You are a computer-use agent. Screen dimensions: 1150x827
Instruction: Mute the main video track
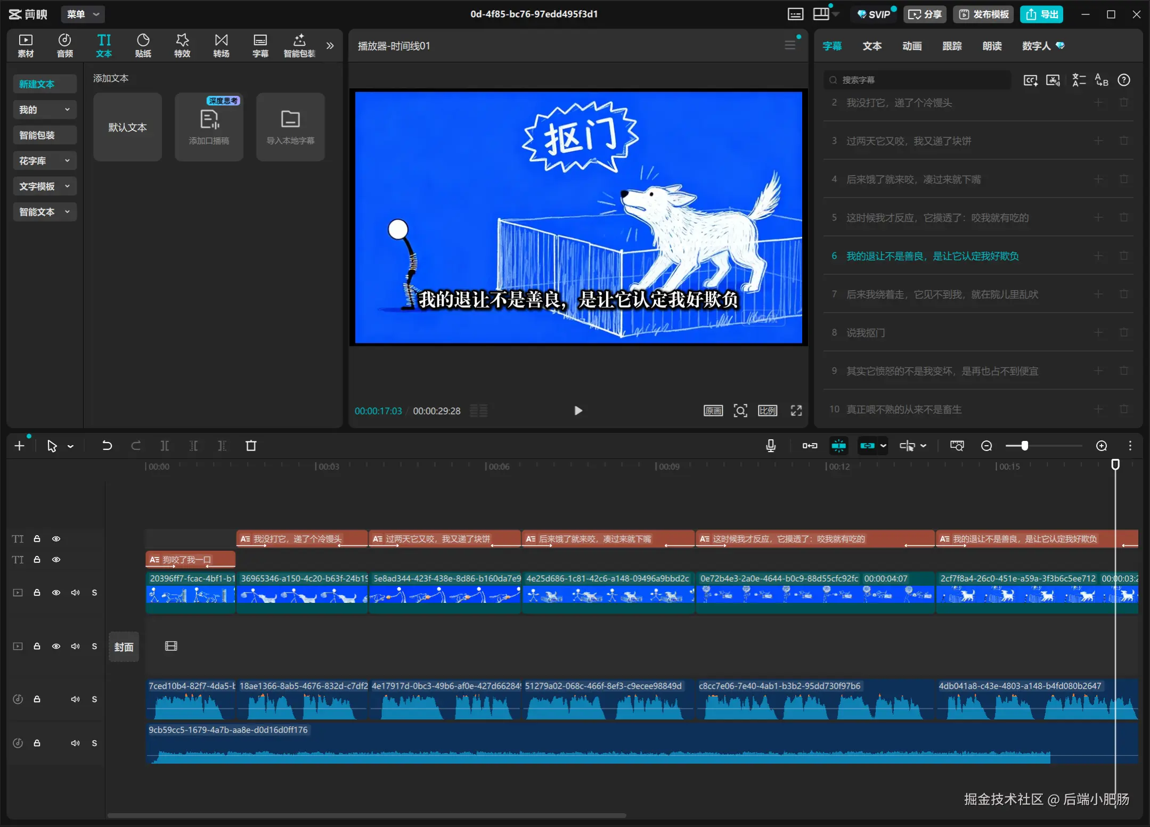(75, 593)
